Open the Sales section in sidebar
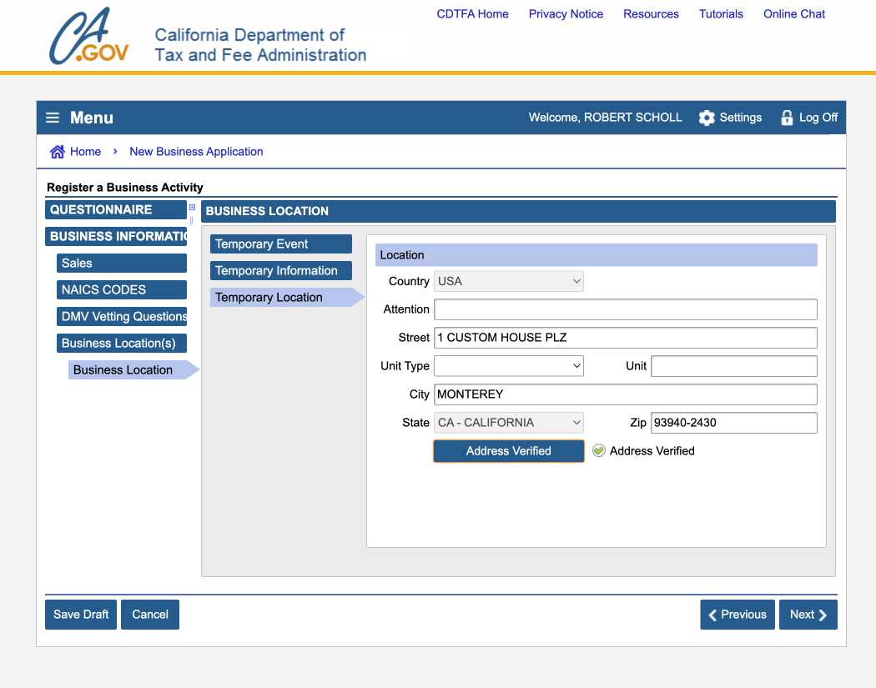This screenshot has width=876, height=688. 121,264
